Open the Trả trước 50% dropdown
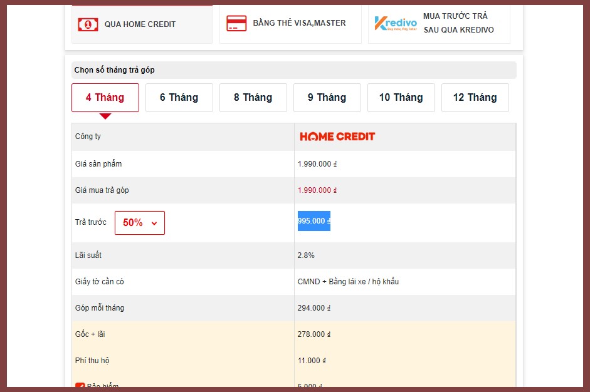The width and height of the screenshot is (590, 392). (x=140, y=223)
